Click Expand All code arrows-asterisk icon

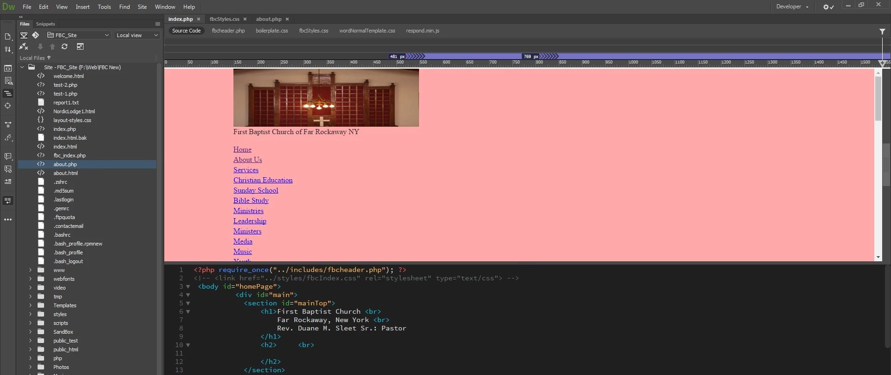click(7, 124)
